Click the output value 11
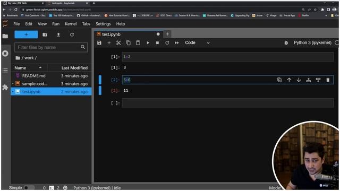This screenshot has height=191, width=340. tap(126, 91)
